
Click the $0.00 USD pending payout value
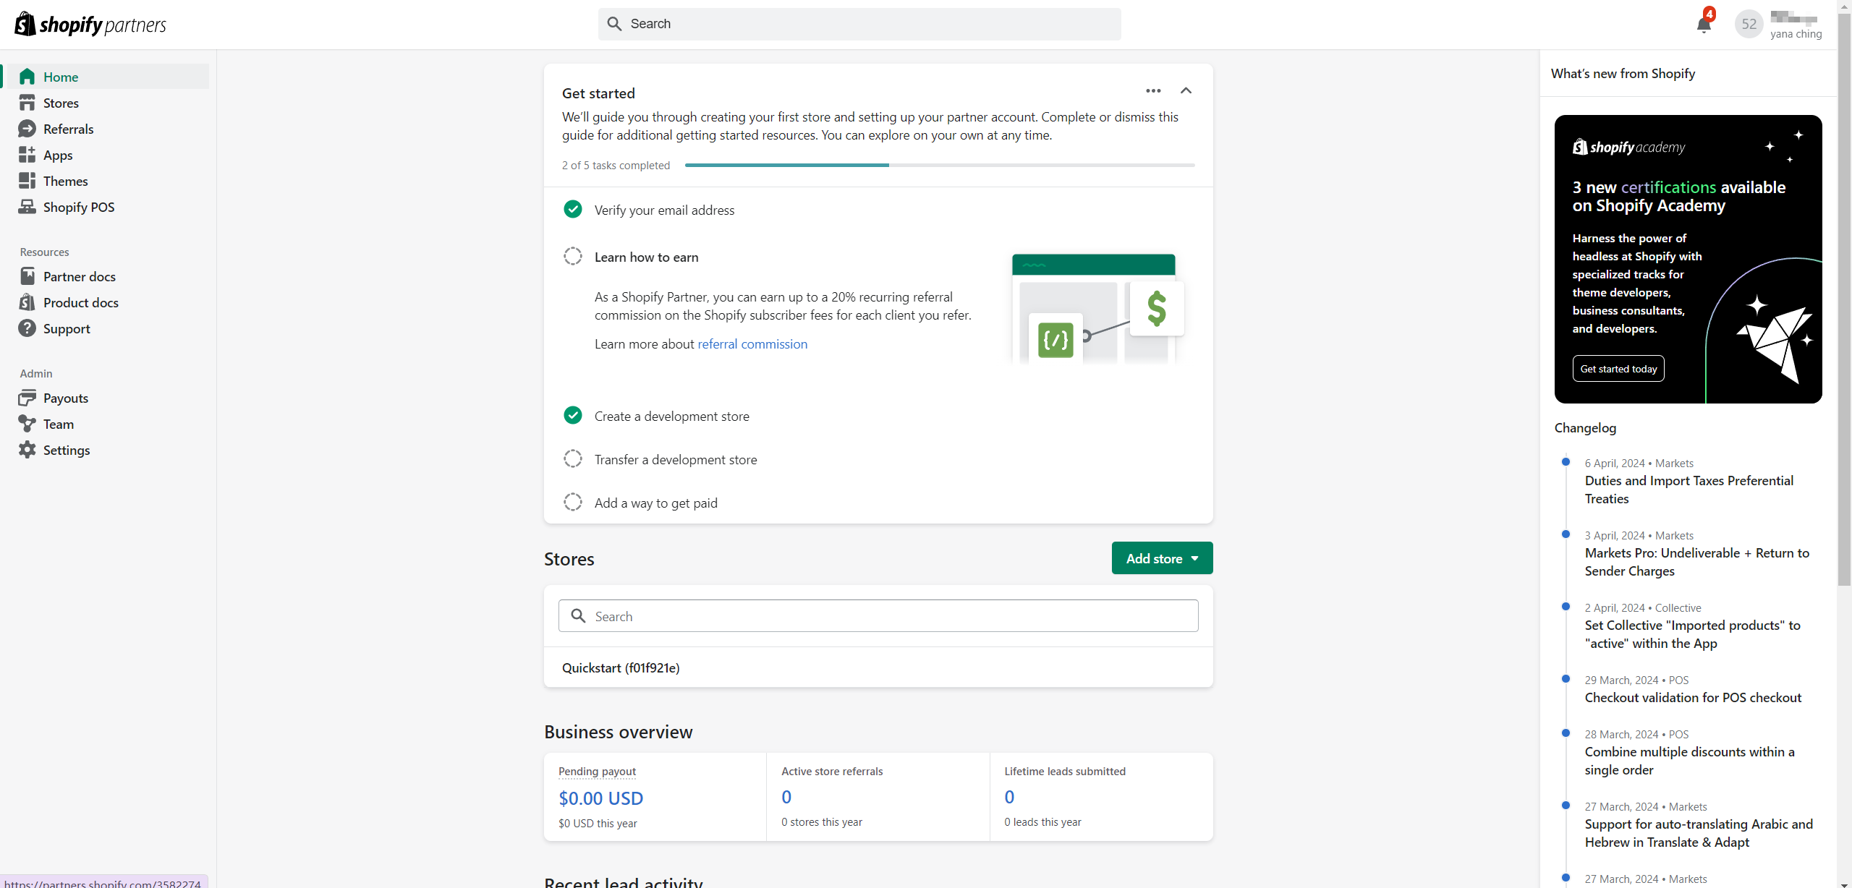click(600, 798)
